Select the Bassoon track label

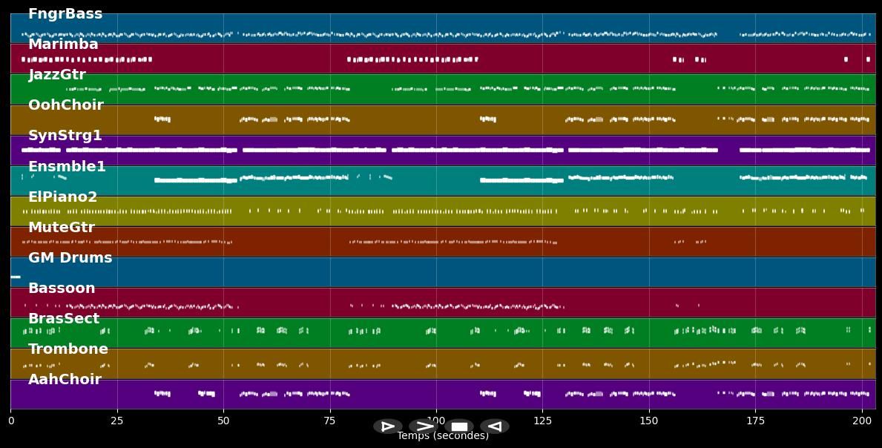62,289
